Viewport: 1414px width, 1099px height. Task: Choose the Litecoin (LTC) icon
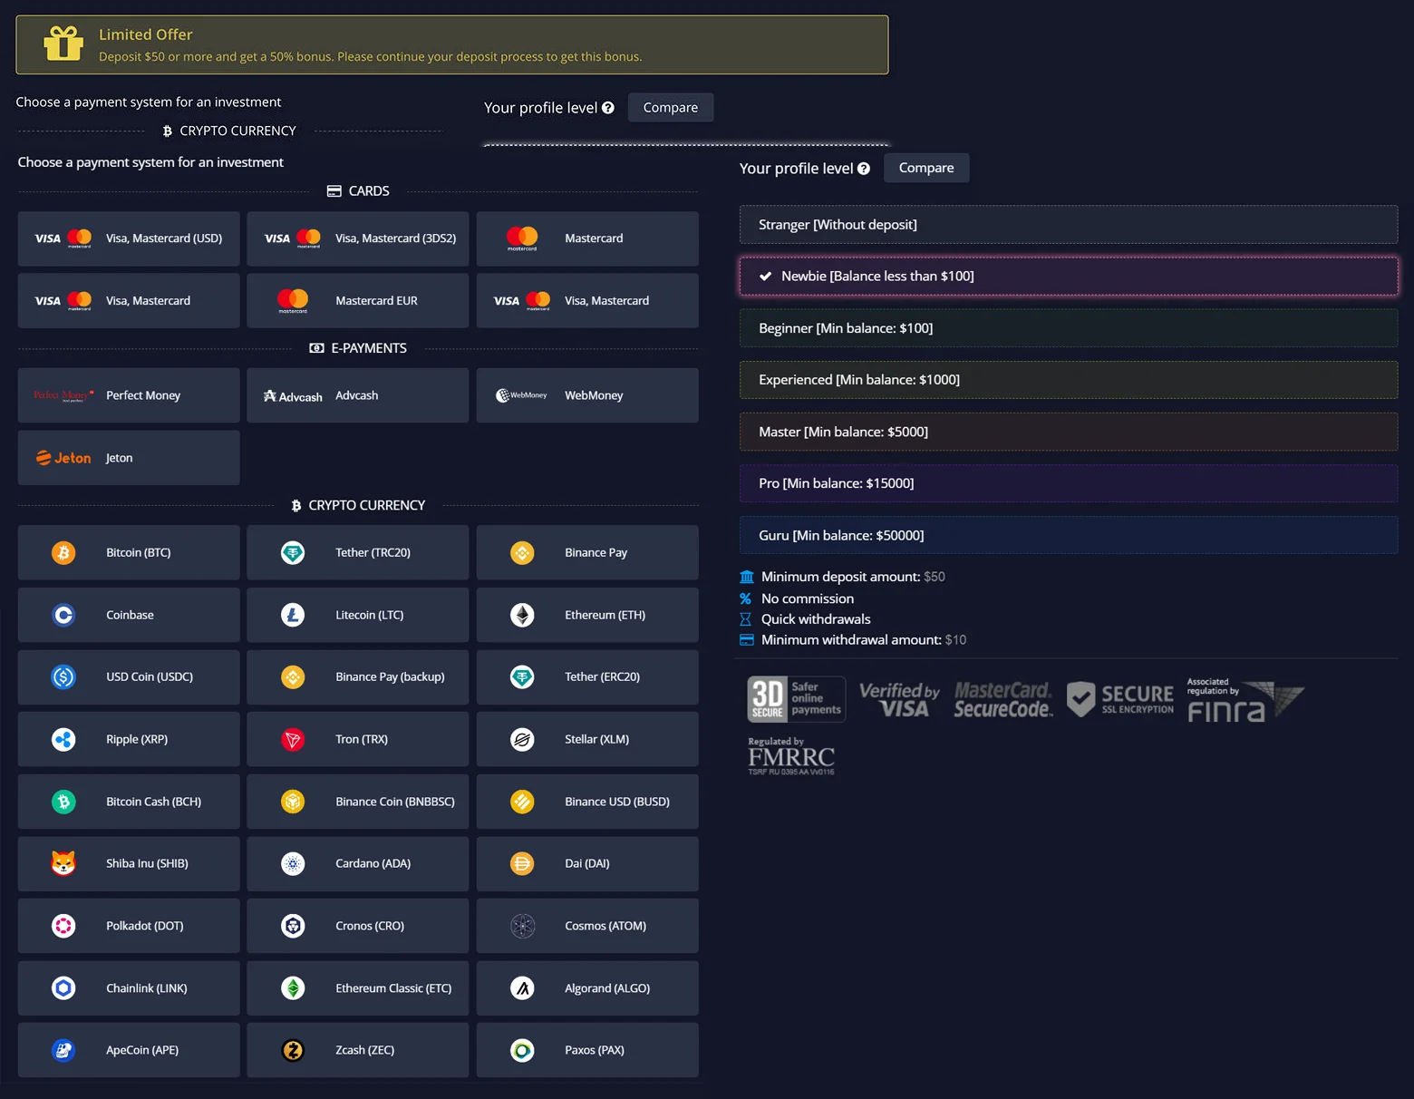[293, 615]
